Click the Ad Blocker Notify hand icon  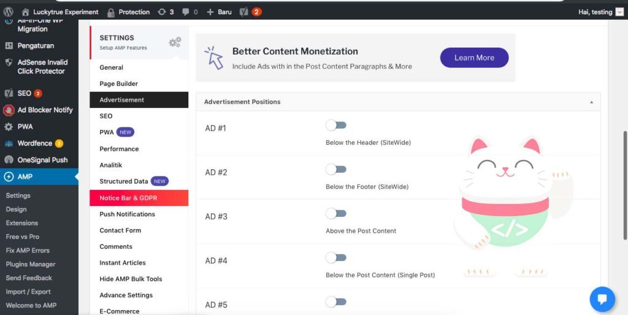coord(9,110)
